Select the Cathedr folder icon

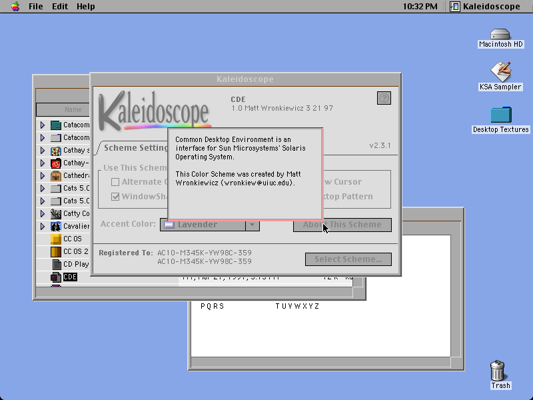pyautogui.click(x=56, y=175)
